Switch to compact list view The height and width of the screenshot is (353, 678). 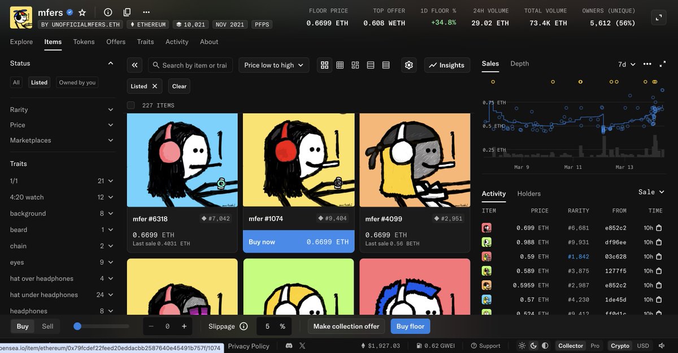tap(371, 65)
